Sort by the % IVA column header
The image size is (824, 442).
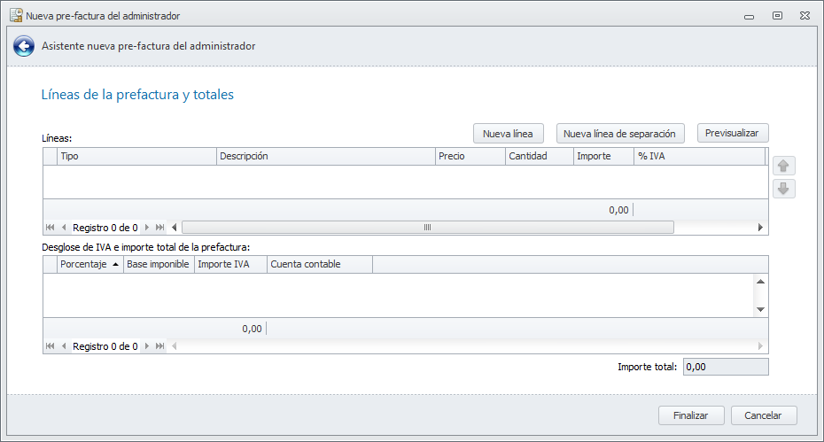pos(699,156)
